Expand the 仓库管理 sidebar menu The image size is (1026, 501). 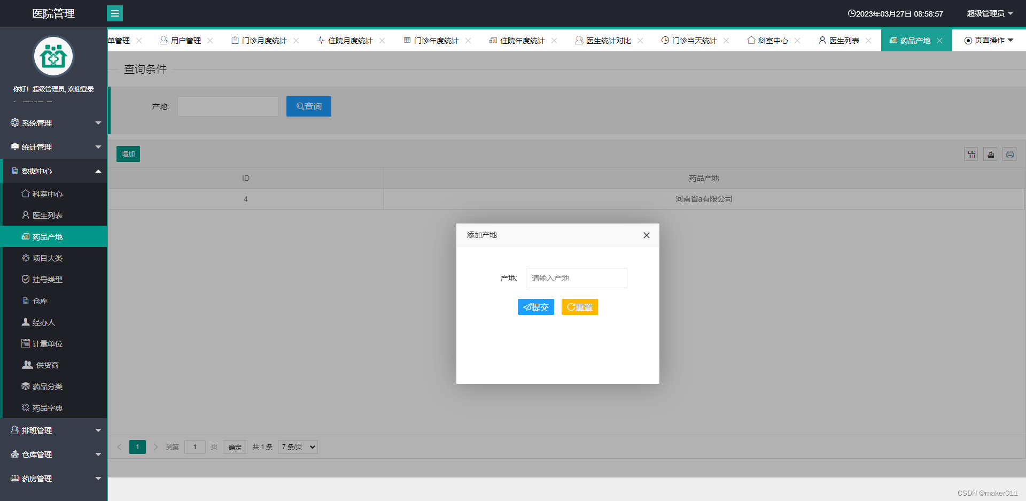pyautogui.click(x=55, y=454)
